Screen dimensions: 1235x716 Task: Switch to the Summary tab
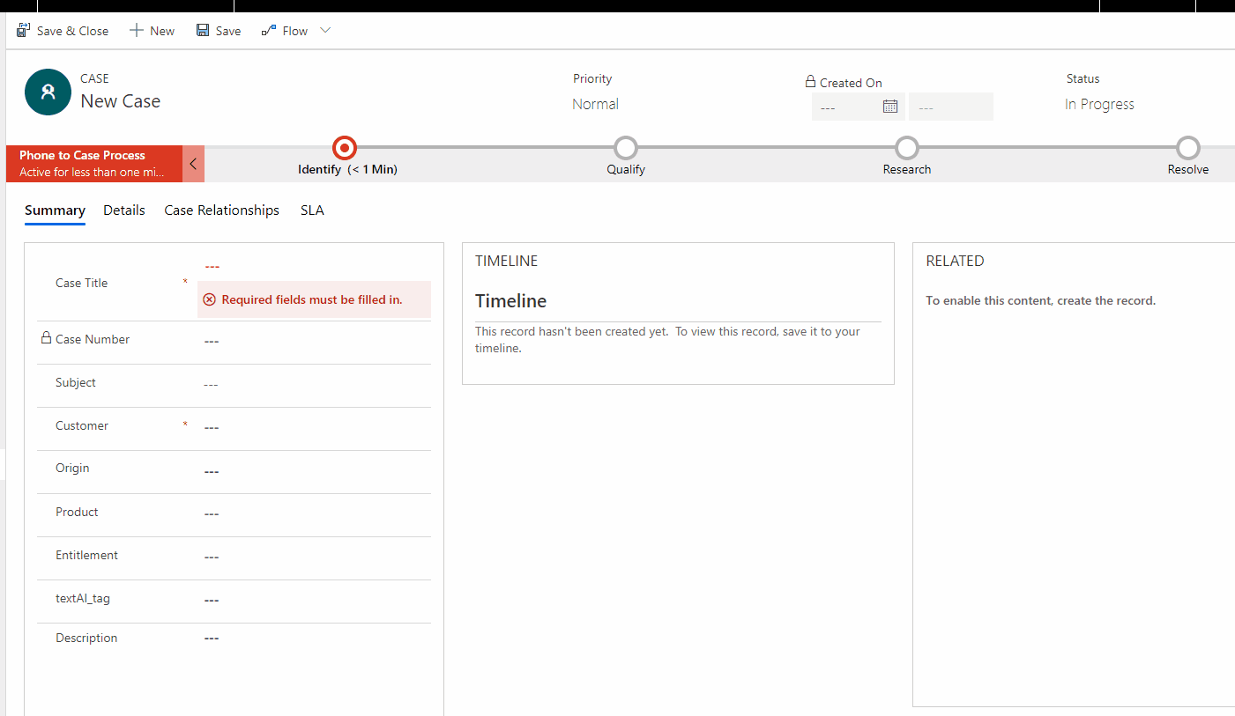click(55, 210)
